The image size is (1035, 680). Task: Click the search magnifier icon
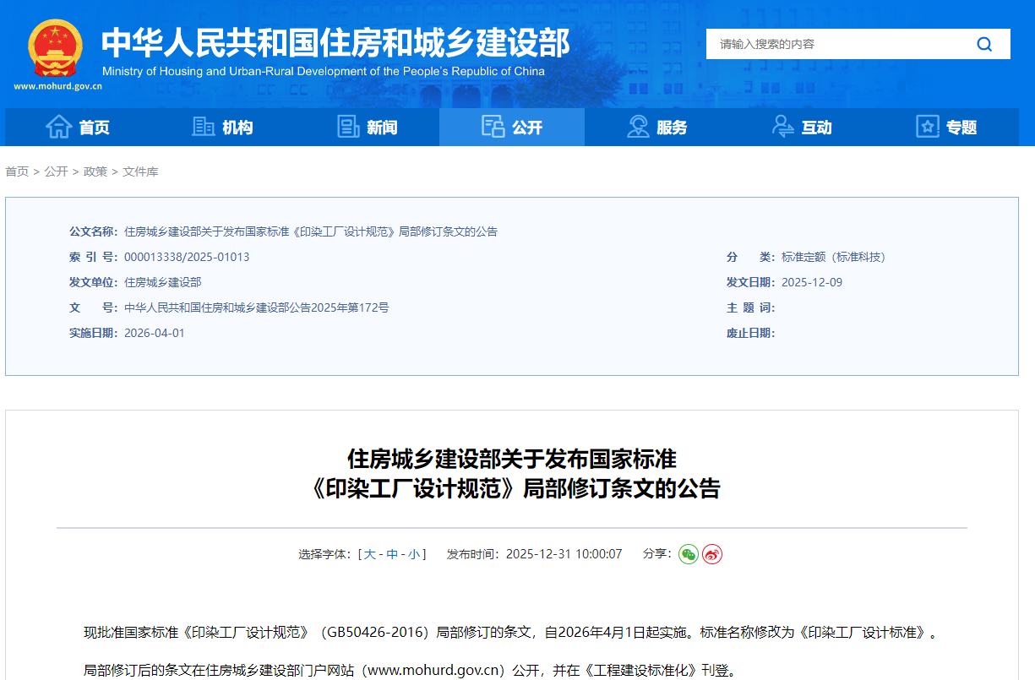[x=984, y=44]
